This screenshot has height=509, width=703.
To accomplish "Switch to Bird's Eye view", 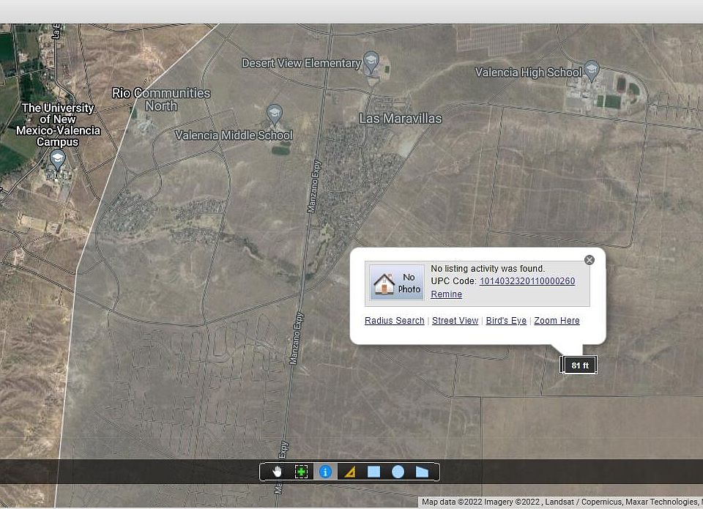I will click(506, 321).
